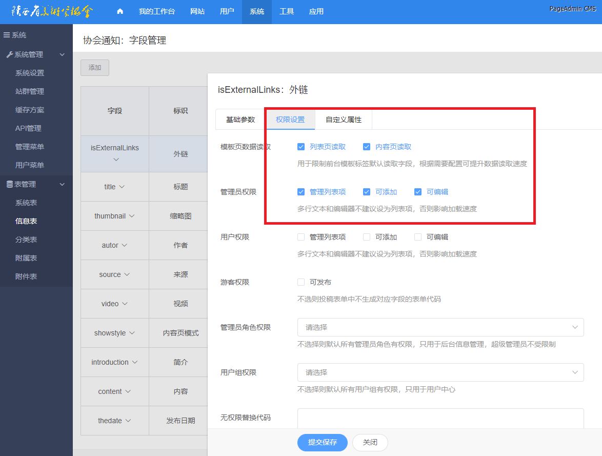Open the 系统 top menu
Viewport: 602px width, 456px height.
(x=257, y=11)
